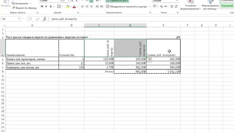The image size is (234, 132).
Task: Apply red font color
Action: 74,7
